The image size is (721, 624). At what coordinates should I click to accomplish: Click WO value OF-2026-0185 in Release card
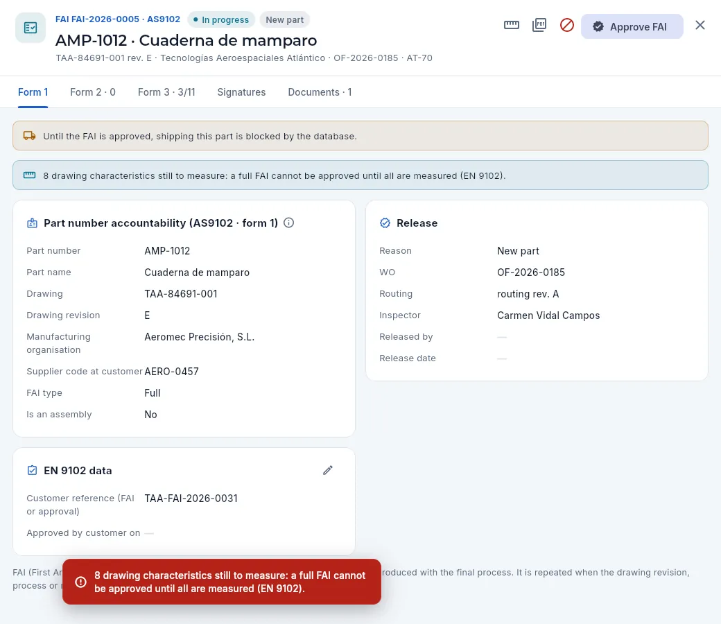530,272
